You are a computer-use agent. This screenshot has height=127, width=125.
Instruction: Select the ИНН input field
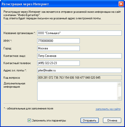(58, 41)
